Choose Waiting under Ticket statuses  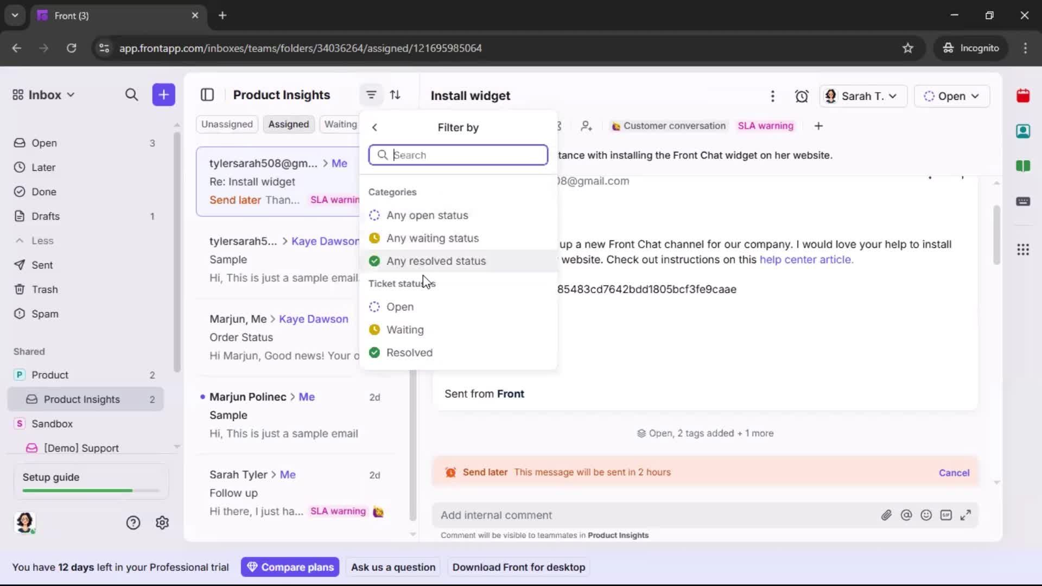(405, 330)
